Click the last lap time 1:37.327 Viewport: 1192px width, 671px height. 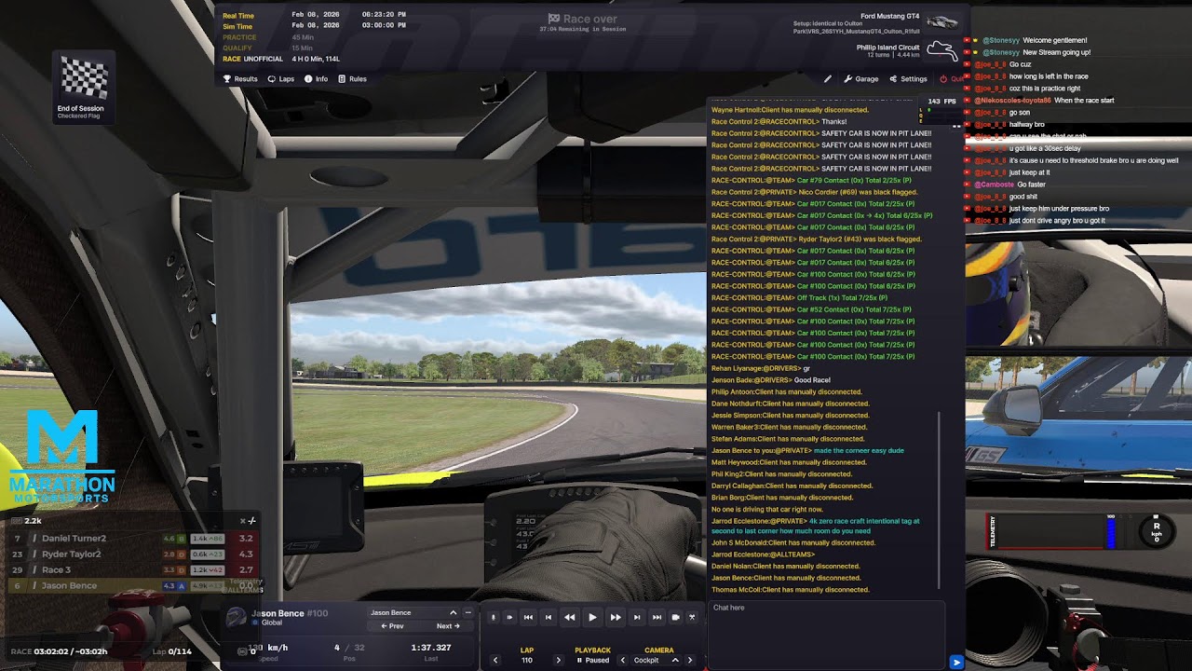point(430,647)
